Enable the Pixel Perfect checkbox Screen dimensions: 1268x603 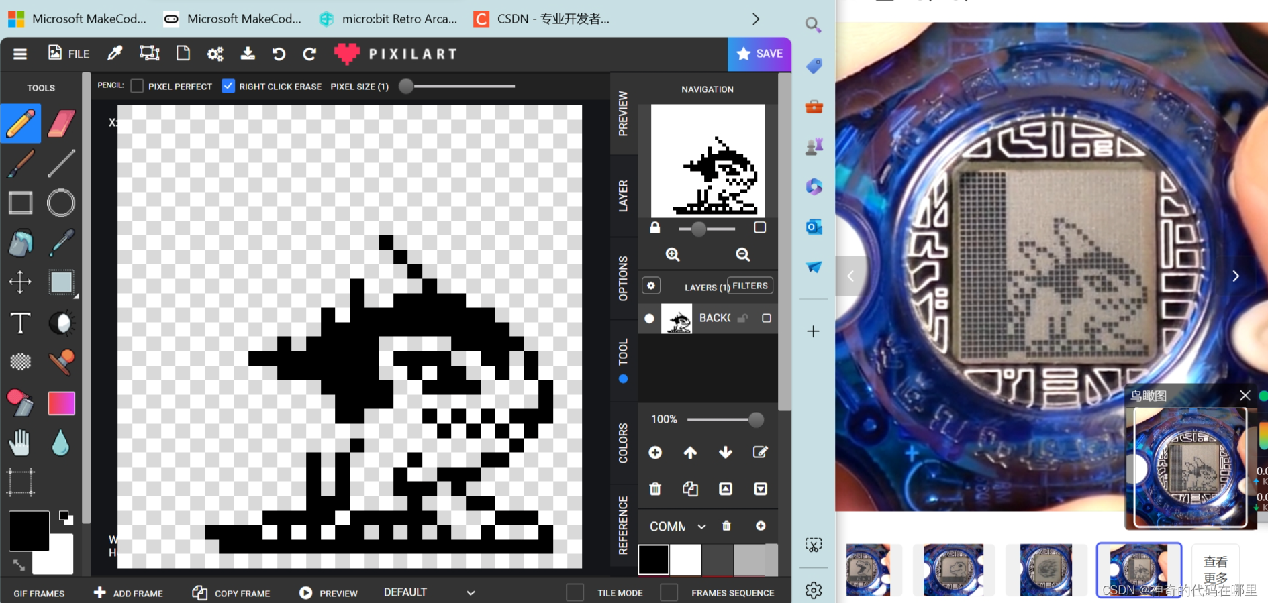[137, 86]
